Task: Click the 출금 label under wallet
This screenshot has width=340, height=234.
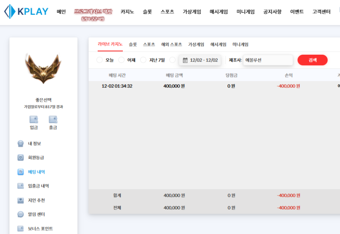Action: click(53, 128)
